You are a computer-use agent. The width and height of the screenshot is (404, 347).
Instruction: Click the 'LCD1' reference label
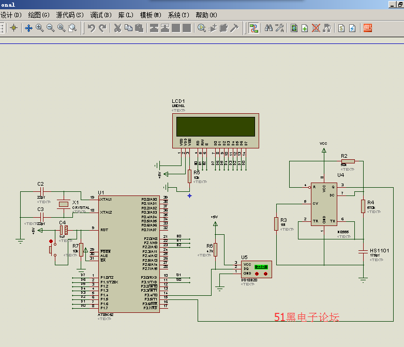coord(178,101)
